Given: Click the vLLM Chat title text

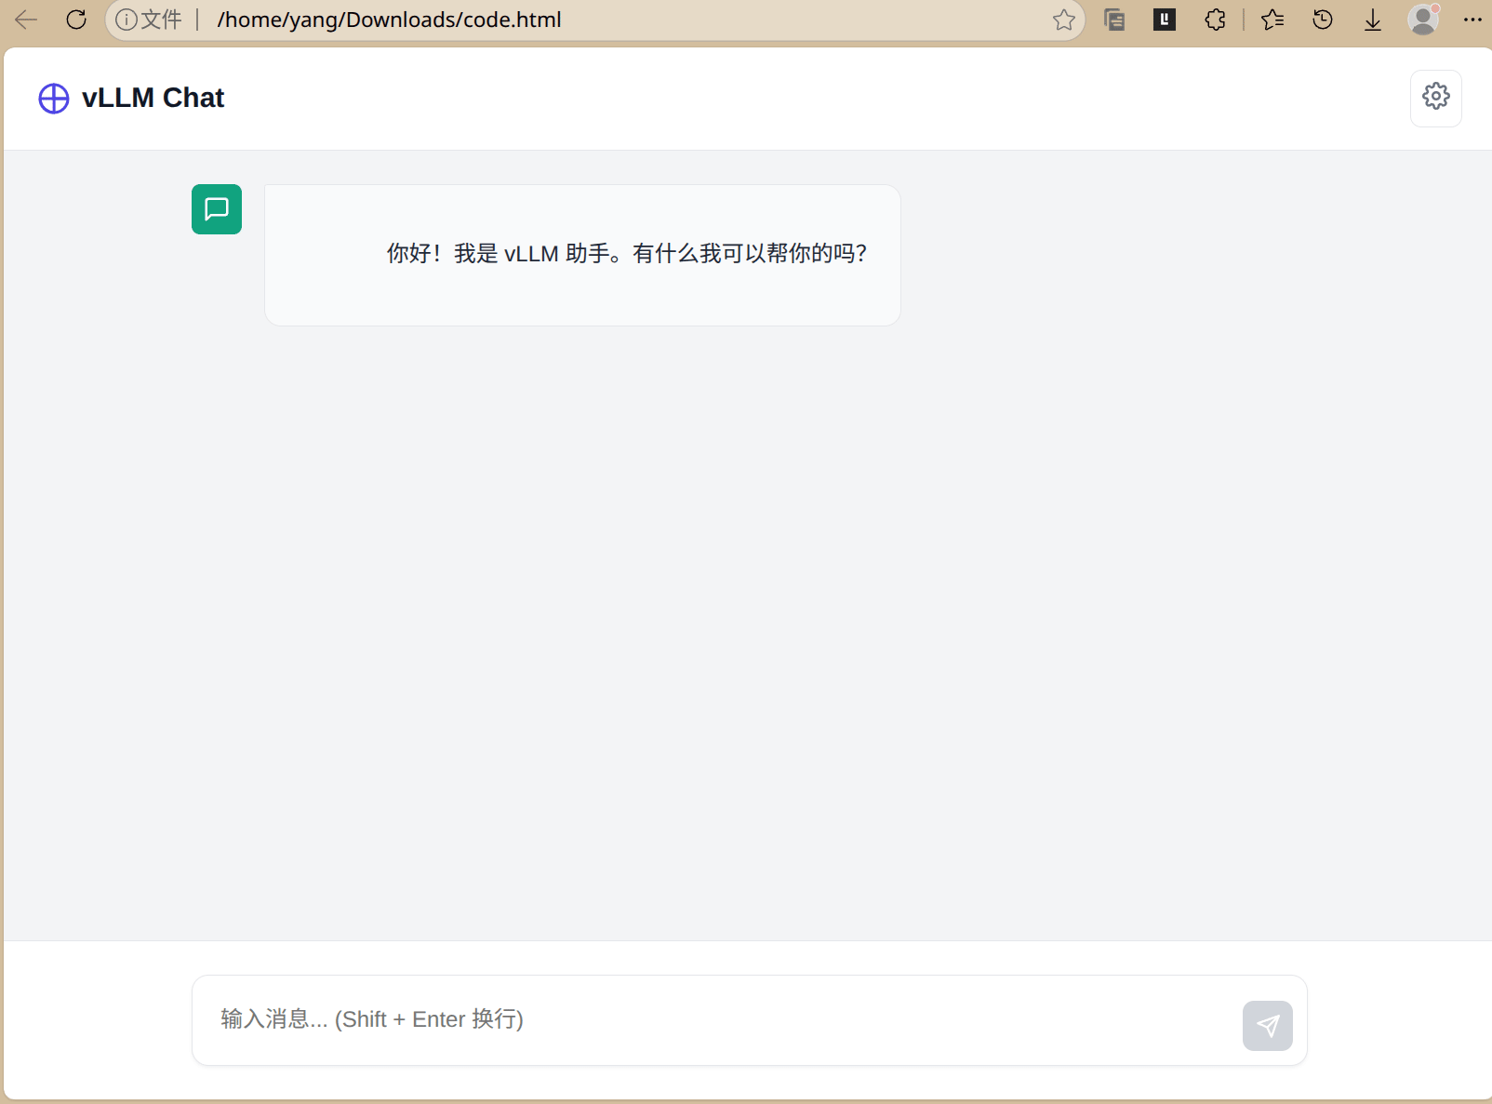Looking at the screenshot, I should coord(153,98).
